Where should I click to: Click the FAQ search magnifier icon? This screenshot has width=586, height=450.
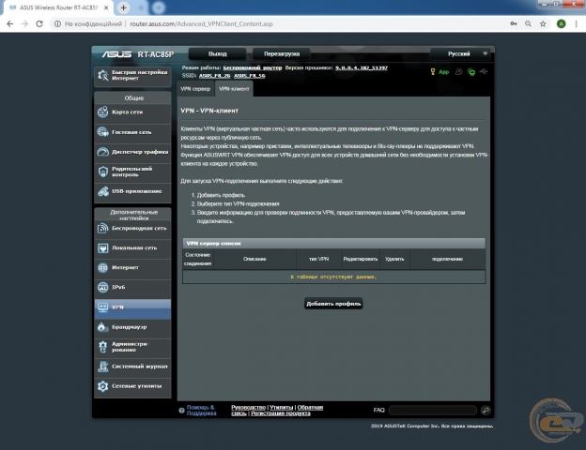(x=486, y=411)
